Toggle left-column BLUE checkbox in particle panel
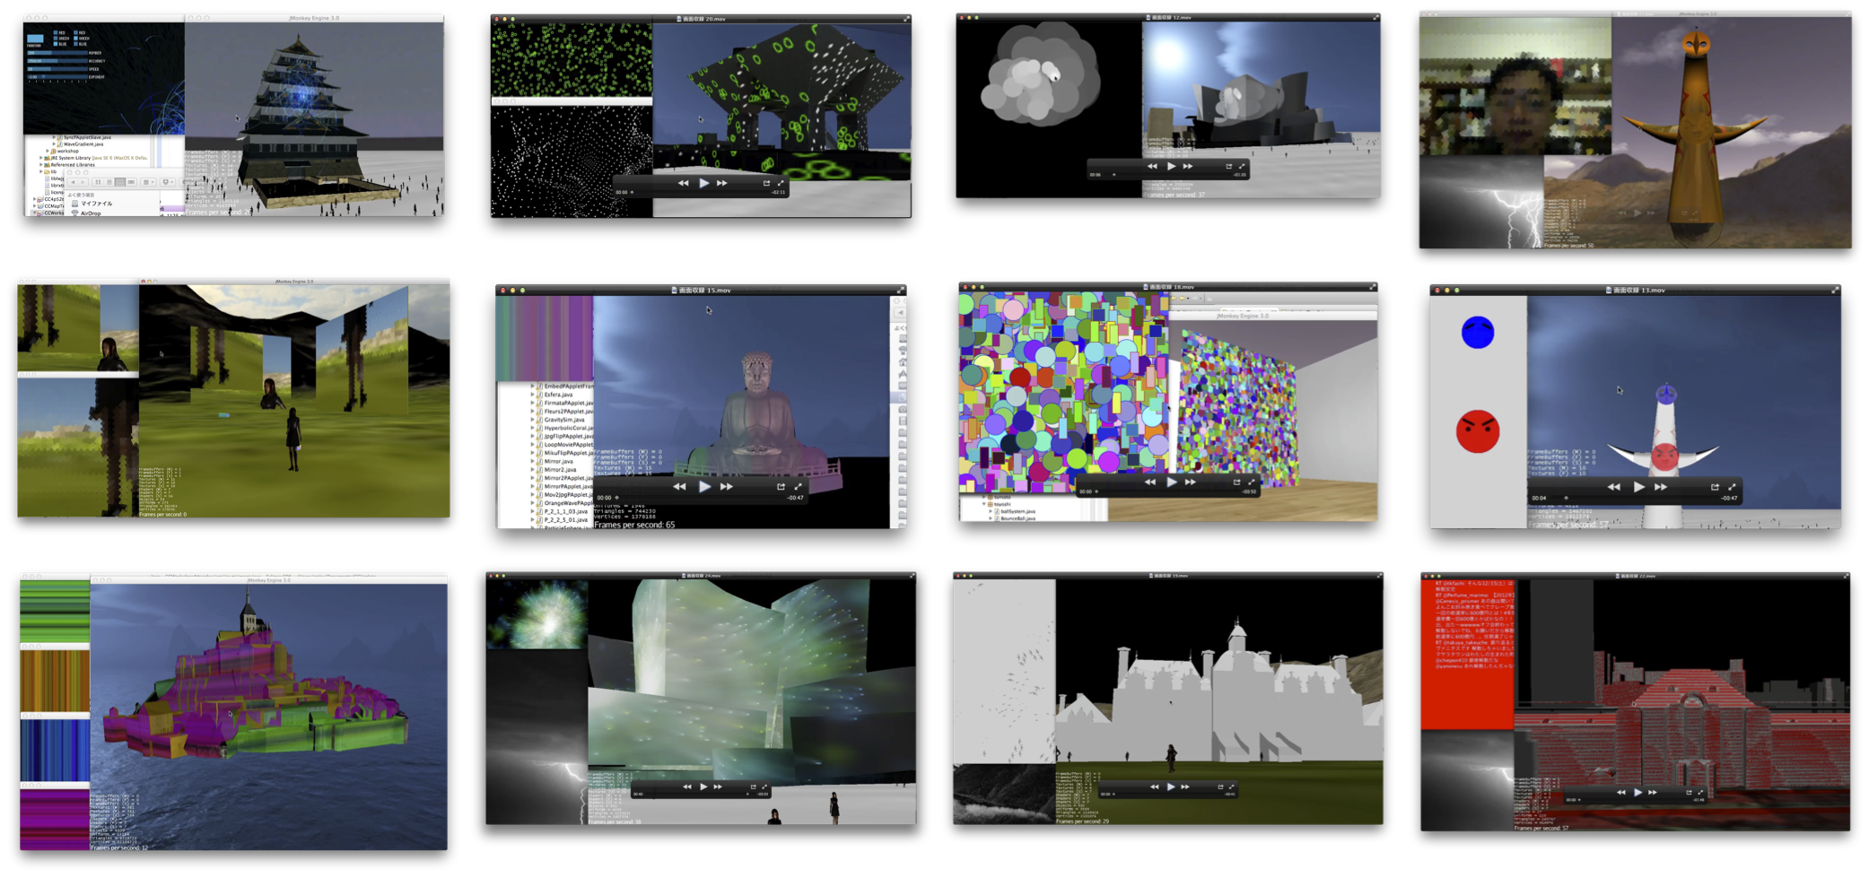 (x=56, y=44)
